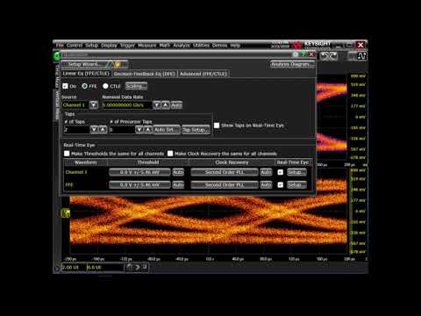Click the undo arrow icon
The image size is (421, 316).
325,56
